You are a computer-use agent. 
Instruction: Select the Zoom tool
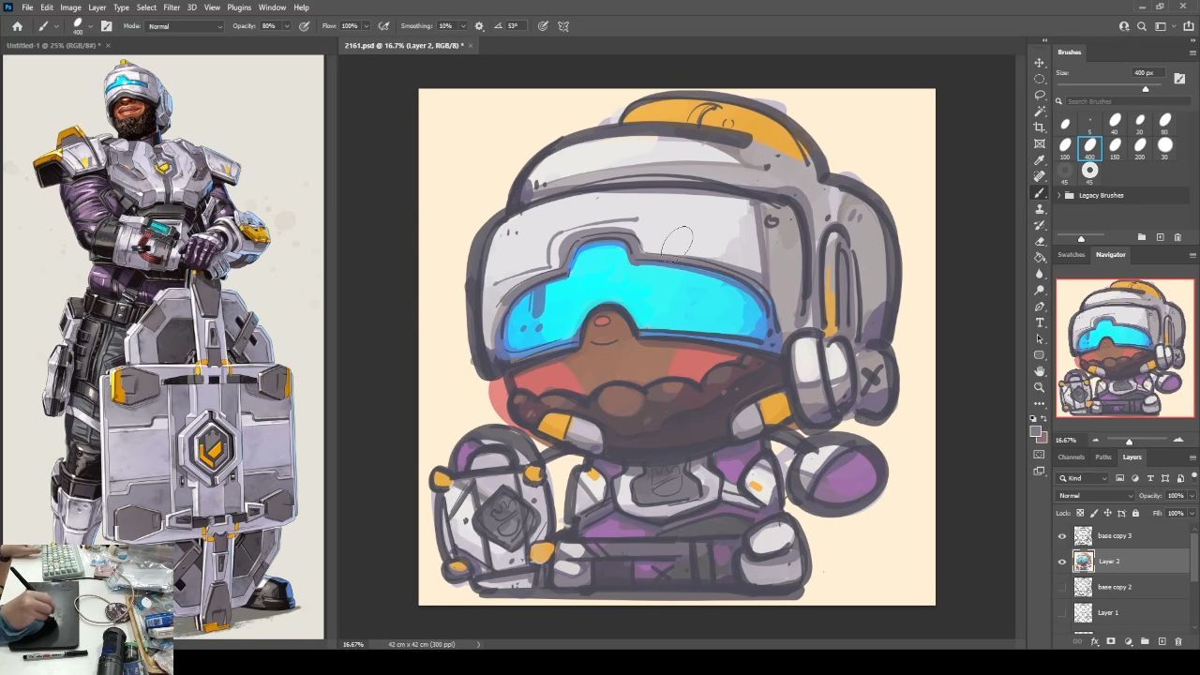(x=1039, y=387)
